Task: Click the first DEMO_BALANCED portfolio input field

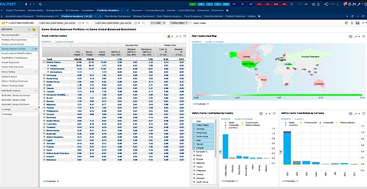Action: click(x=57, y=23)
